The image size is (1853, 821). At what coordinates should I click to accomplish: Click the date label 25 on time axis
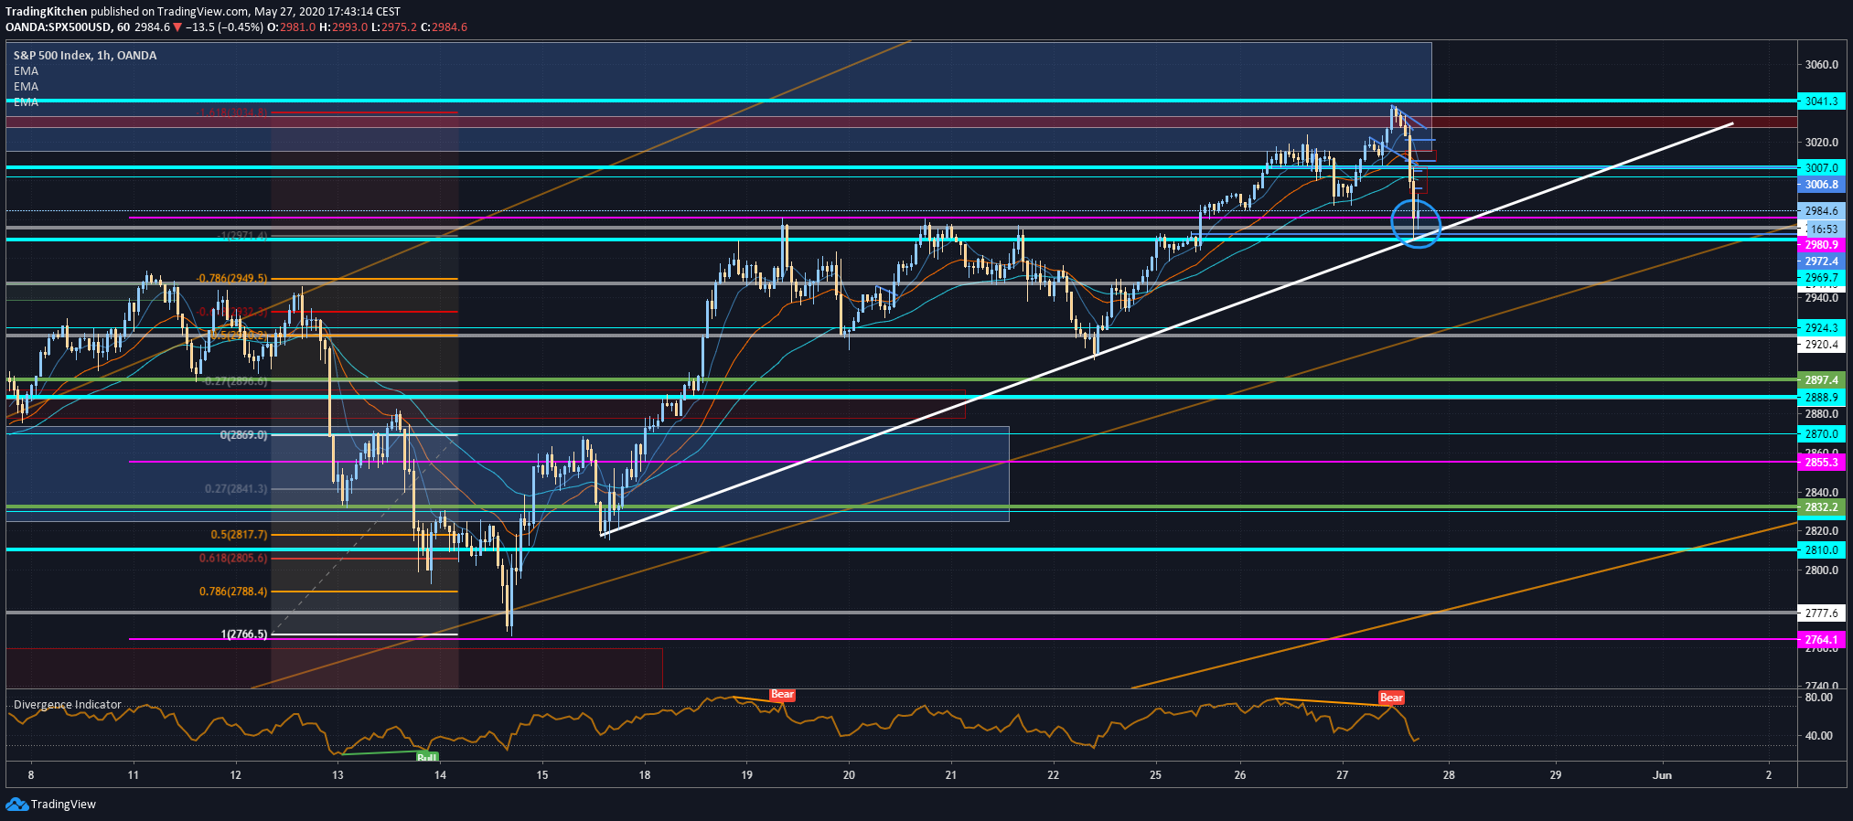[x=1155, y=775]
